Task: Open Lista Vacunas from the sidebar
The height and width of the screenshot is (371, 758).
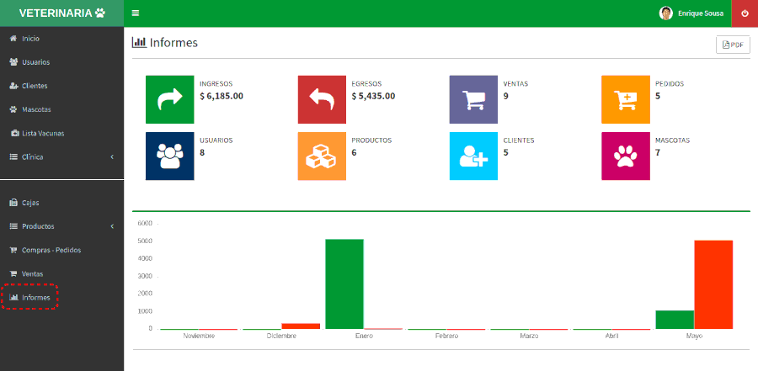Action: tap(42, 133)
